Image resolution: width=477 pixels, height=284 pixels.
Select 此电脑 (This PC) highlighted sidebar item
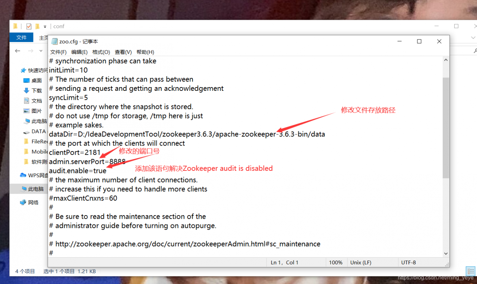(x=35, y=189)
